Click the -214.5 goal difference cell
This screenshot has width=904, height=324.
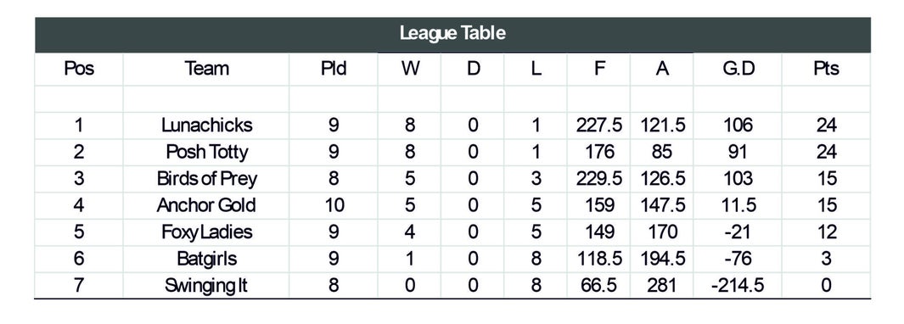coord(738,285)
